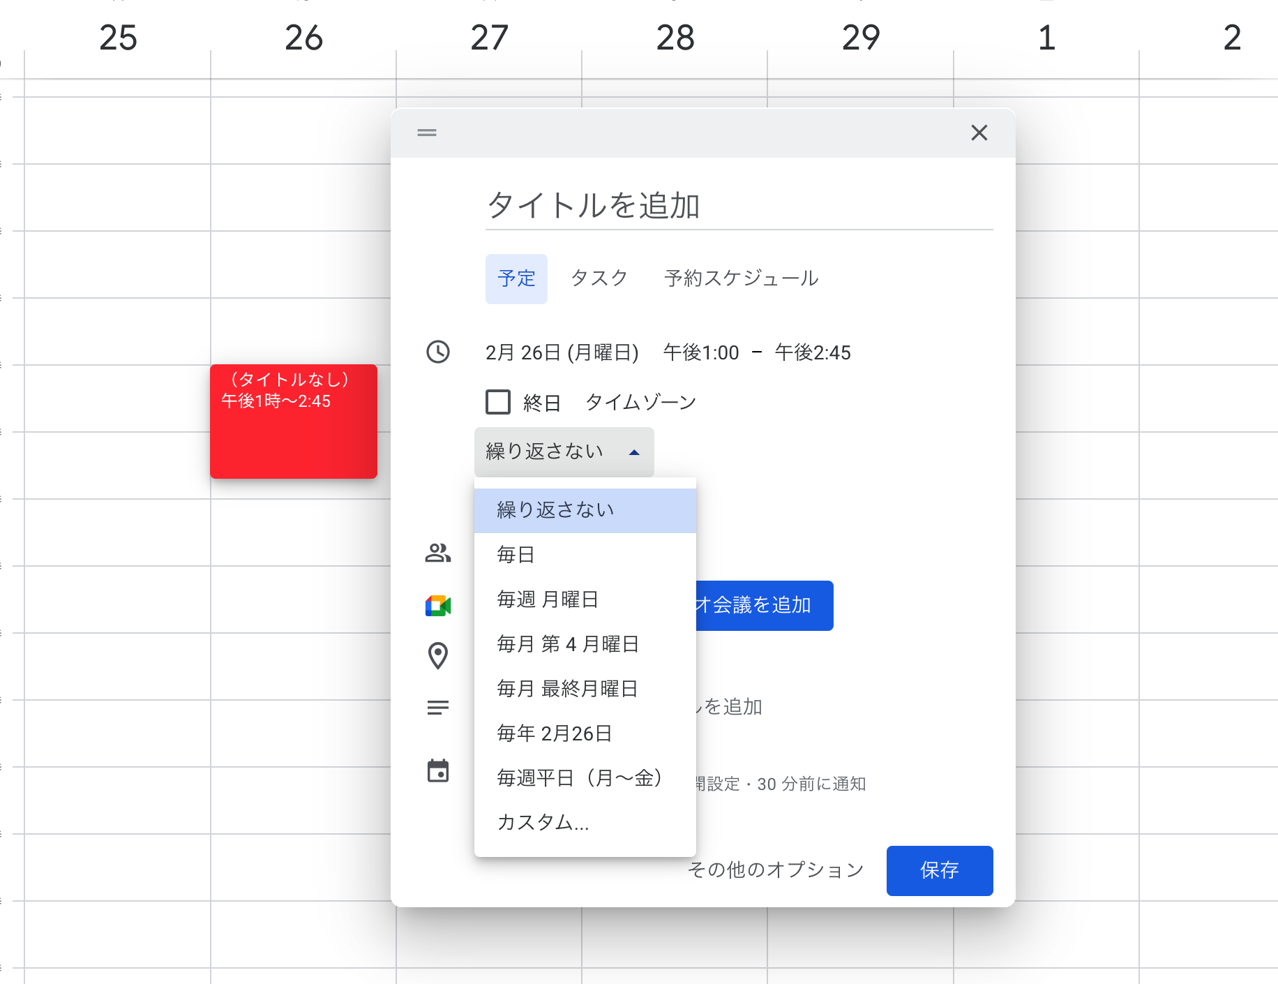
Task: Grab the dialog drag handle icon
Action: click(x=427, y=133)
